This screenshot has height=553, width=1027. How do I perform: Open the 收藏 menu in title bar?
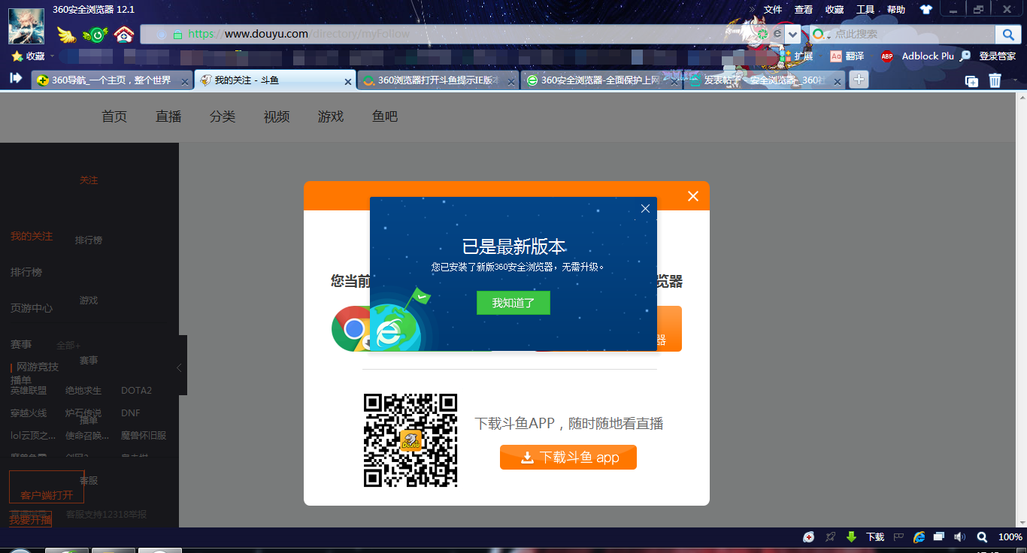(x=835, y=10)
